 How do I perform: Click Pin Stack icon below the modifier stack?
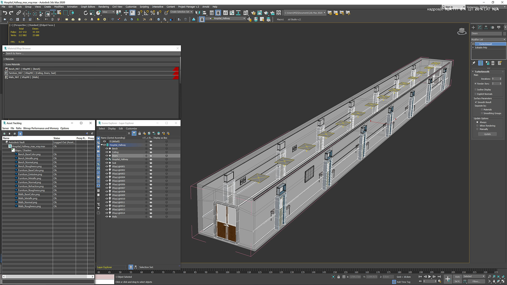coord(474,63)
